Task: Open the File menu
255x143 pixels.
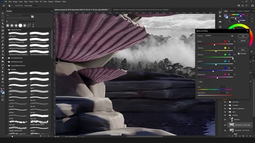Action: coord(6,2)
